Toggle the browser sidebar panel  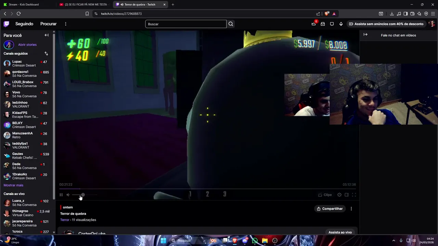pos(405,14)
